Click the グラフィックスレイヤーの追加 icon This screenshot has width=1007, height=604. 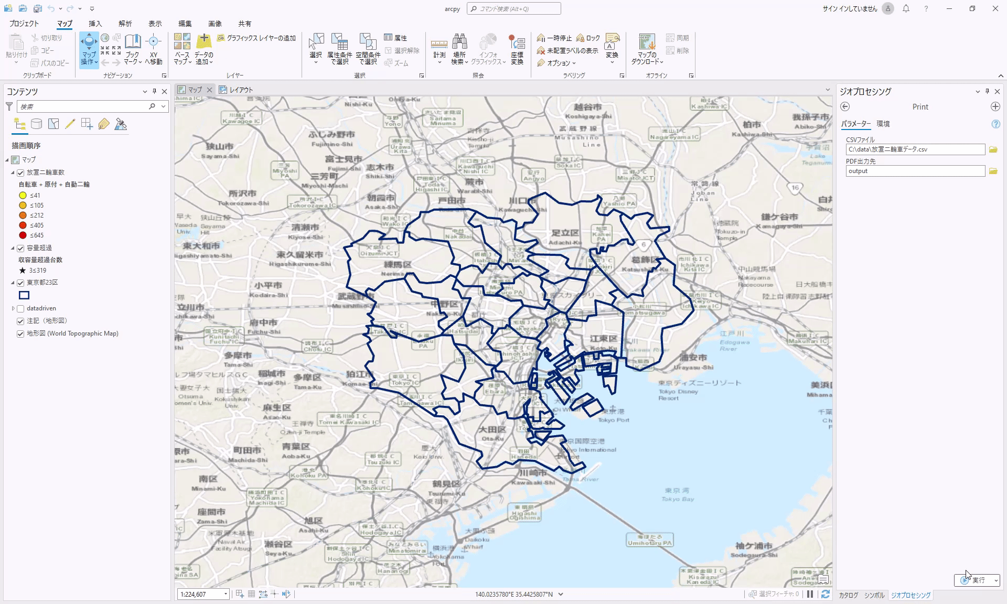point(220,38)
